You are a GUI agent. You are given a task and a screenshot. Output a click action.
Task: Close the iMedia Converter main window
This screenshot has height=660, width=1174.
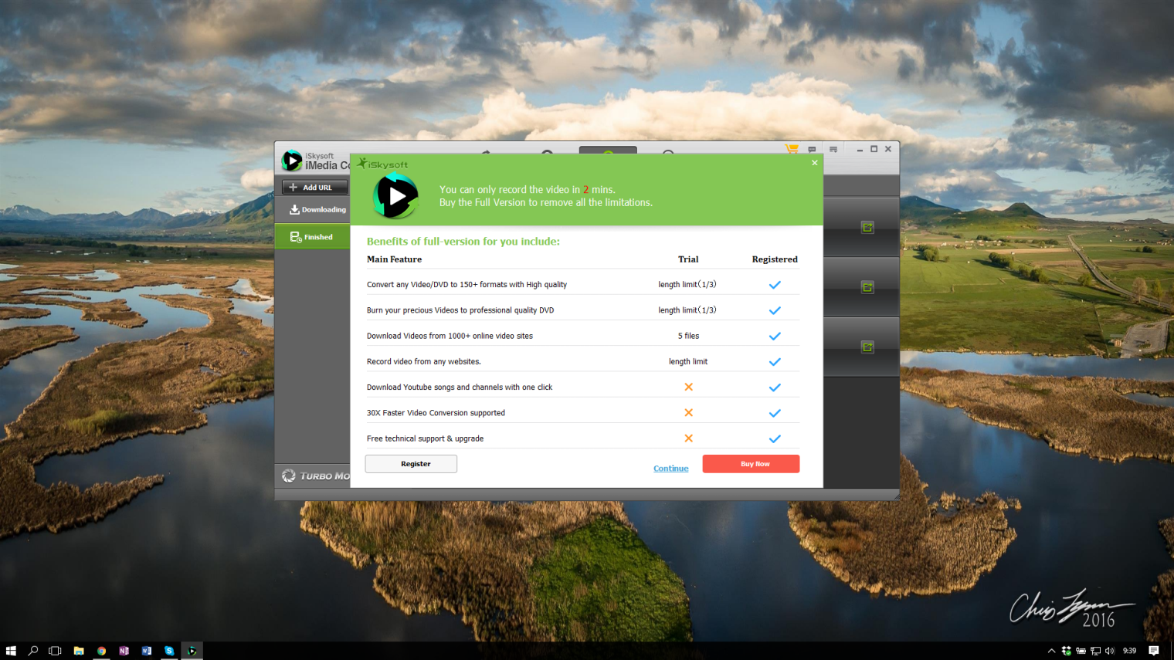click(x=888, y=149)
